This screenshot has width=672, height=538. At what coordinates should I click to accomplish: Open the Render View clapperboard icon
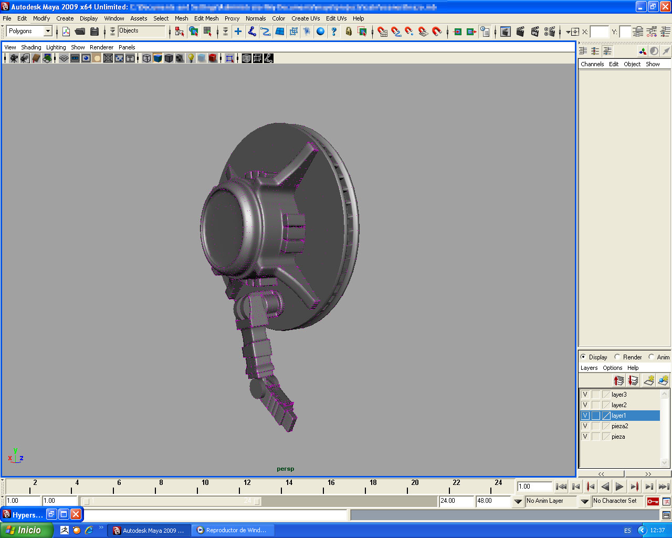click(x=506, y=32)
